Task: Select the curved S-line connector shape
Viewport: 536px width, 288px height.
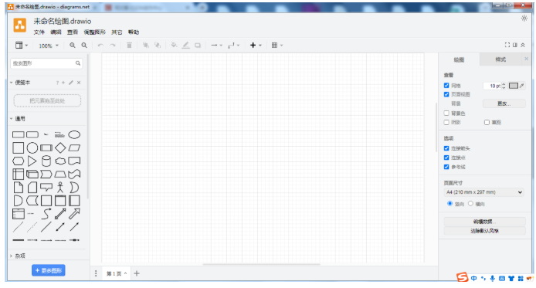Action: click(46, 214)
